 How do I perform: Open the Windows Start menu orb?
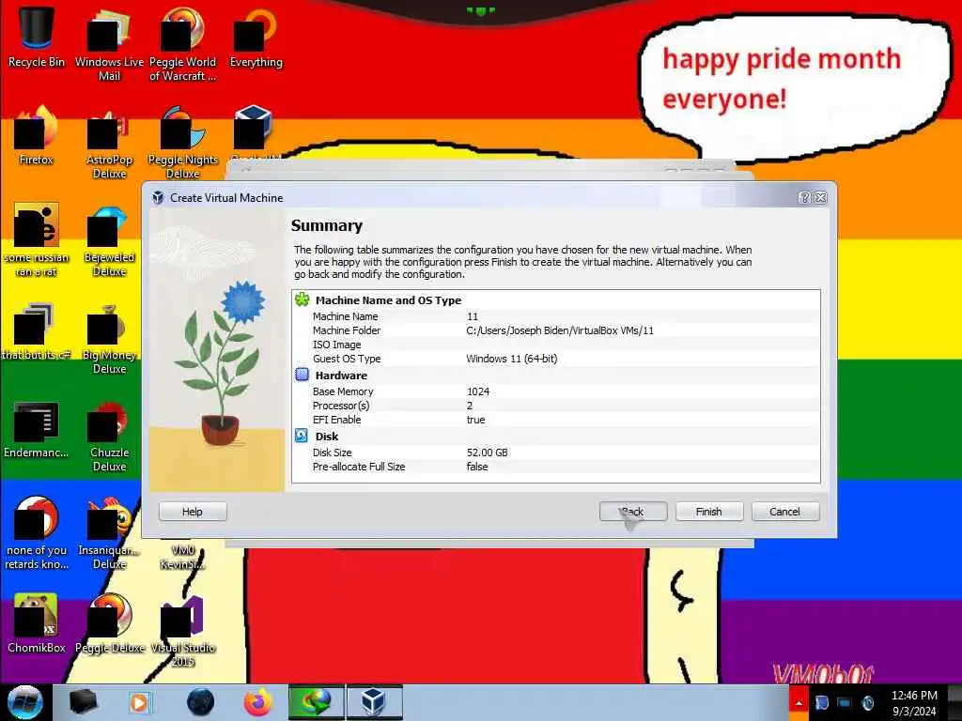point(24,702)
